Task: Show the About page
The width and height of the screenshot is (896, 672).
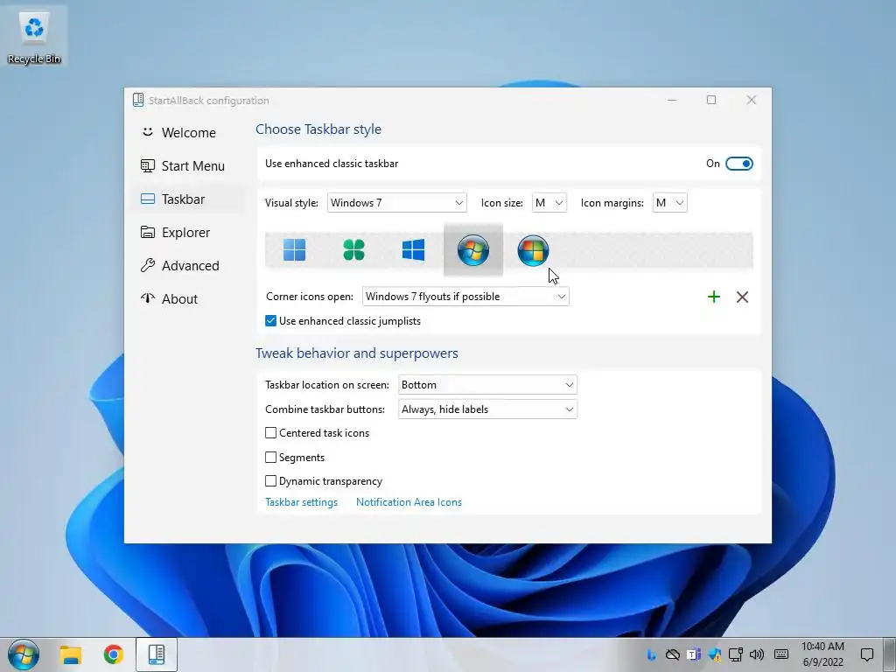Action: tap(188, 299)
